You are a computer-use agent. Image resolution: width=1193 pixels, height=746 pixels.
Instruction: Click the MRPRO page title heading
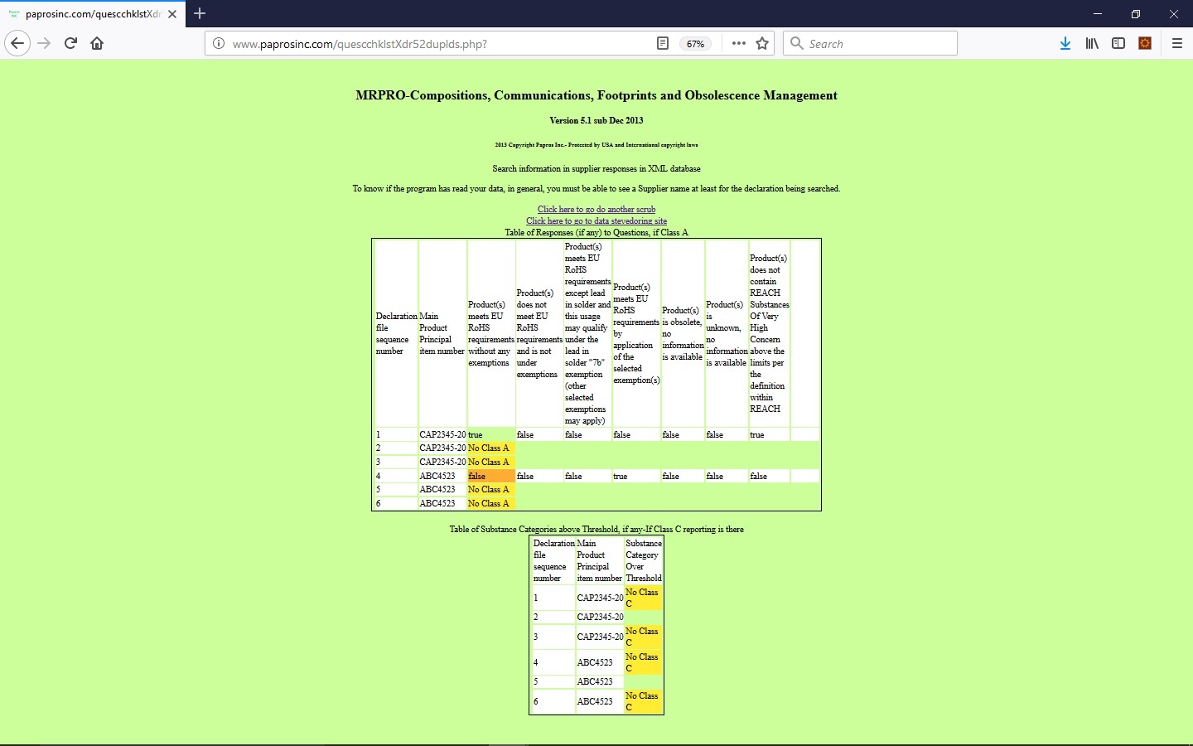[596, 95]
